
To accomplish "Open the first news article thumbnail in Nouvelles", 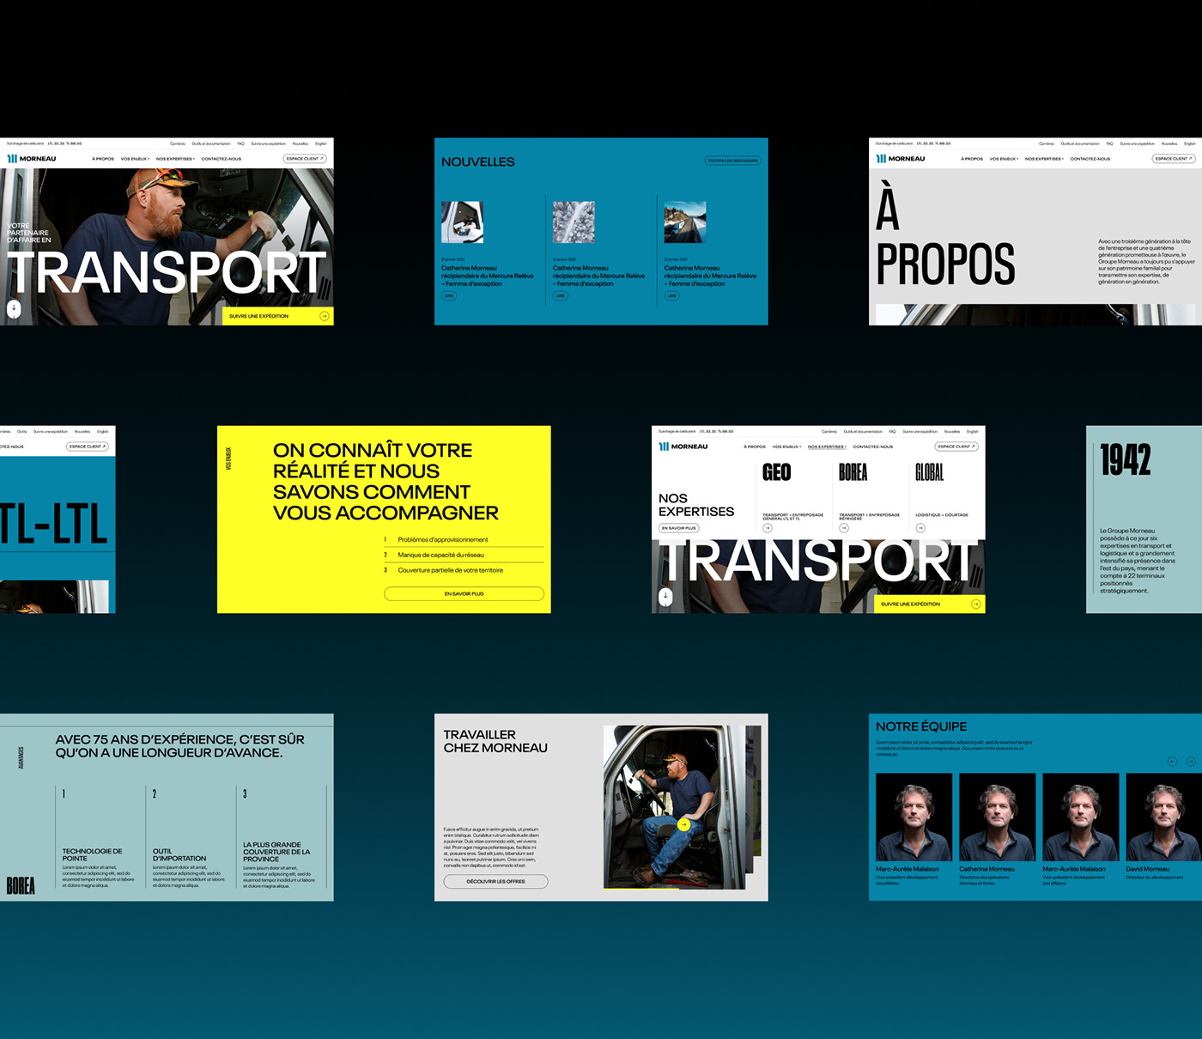I will [x=462, y=222].
